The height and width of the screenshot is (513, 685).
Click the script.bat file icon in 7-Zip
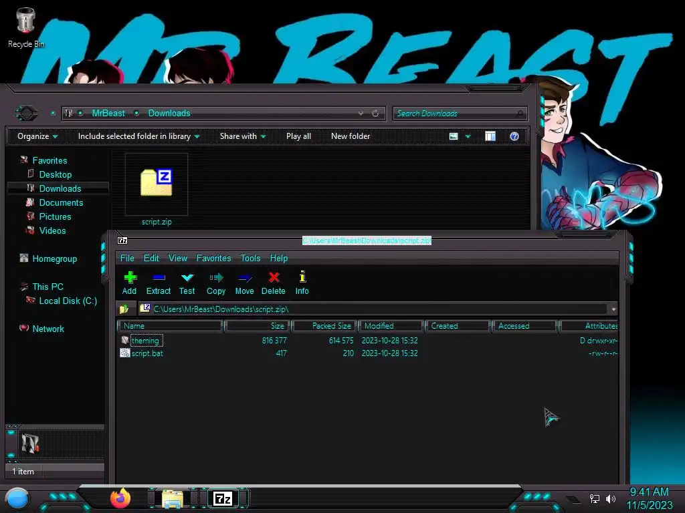click(125, 353)
